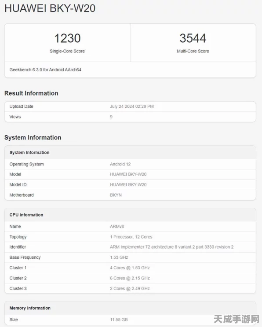
Task: Select the Android 12 operating system value
Action: tap(120, 164)
